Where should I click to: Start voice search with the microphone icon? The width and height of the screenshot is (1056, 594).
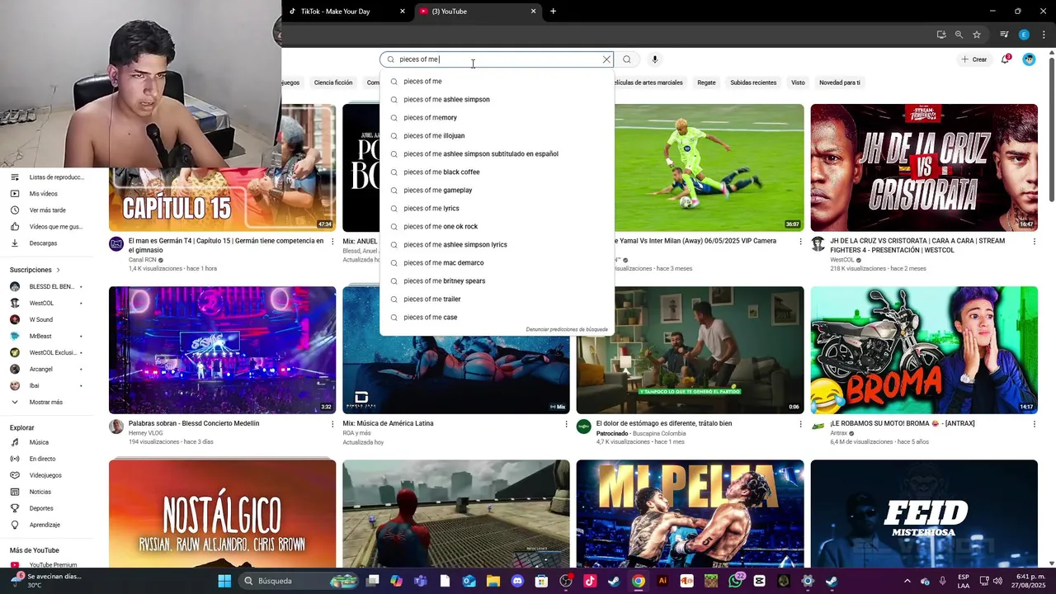tap(655, 59)
